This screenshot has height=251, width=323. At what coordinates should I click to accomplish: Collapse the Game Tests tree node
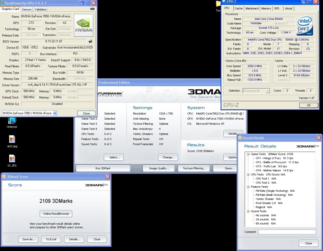(x=248, y=154)
